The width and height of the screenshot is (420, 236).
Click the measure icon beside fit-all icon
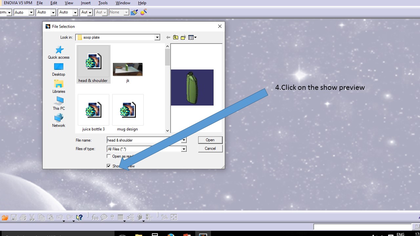pos(165,217)
